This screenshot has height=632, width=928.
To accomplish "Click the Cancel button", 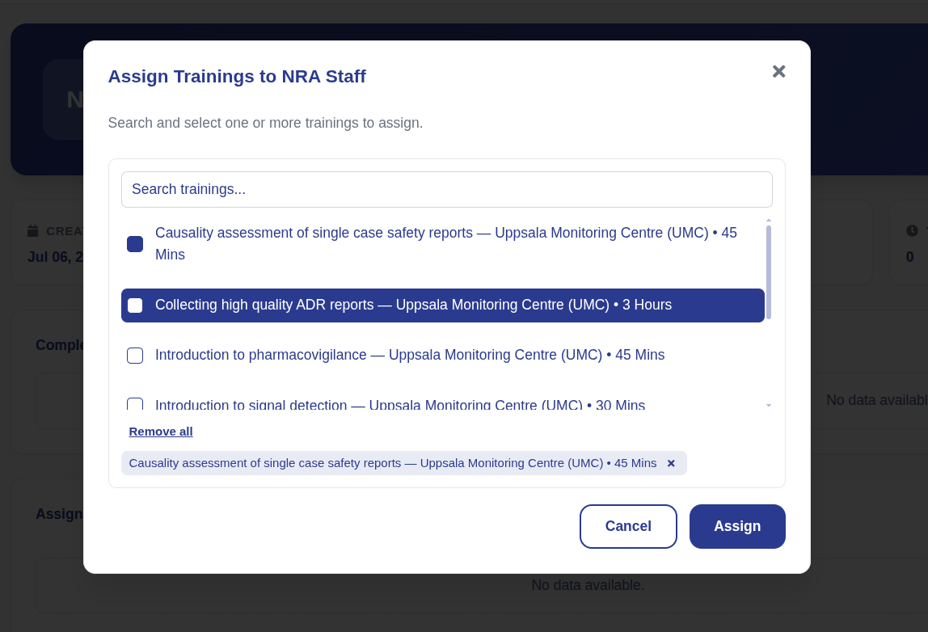I will tap(628, 526).
